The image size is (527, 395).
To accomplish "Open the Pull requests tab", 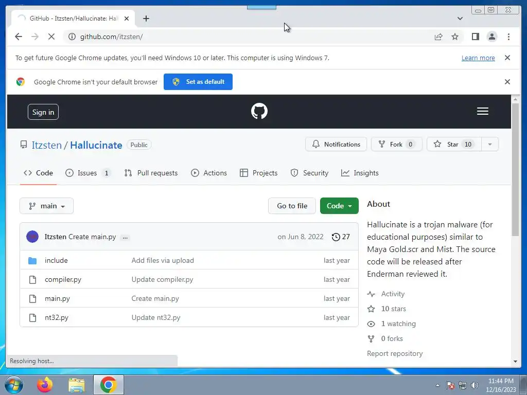I will pyautogui.click(x=151, y=173).
